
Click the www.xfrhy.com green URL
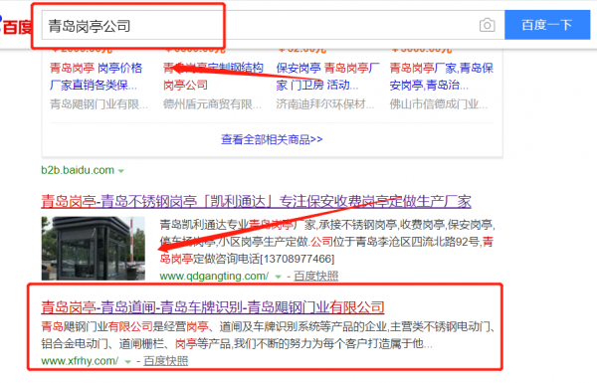click(80, 361)
